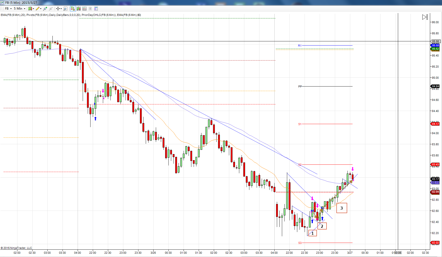The width and height of the screenshot is (442, 257).
Task: Click the S1 pivot line label
Action: [x=300, y=124]
